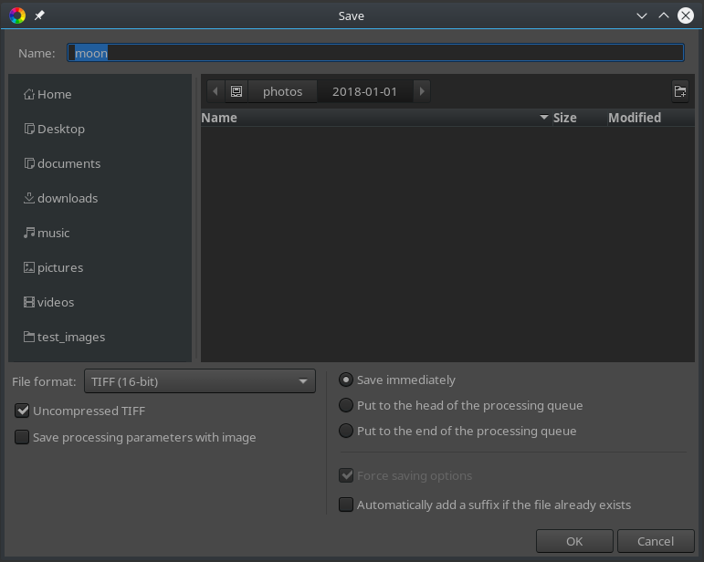
Task: Select 2018-01-01 path segment
Action: click(x=364, y=91)
